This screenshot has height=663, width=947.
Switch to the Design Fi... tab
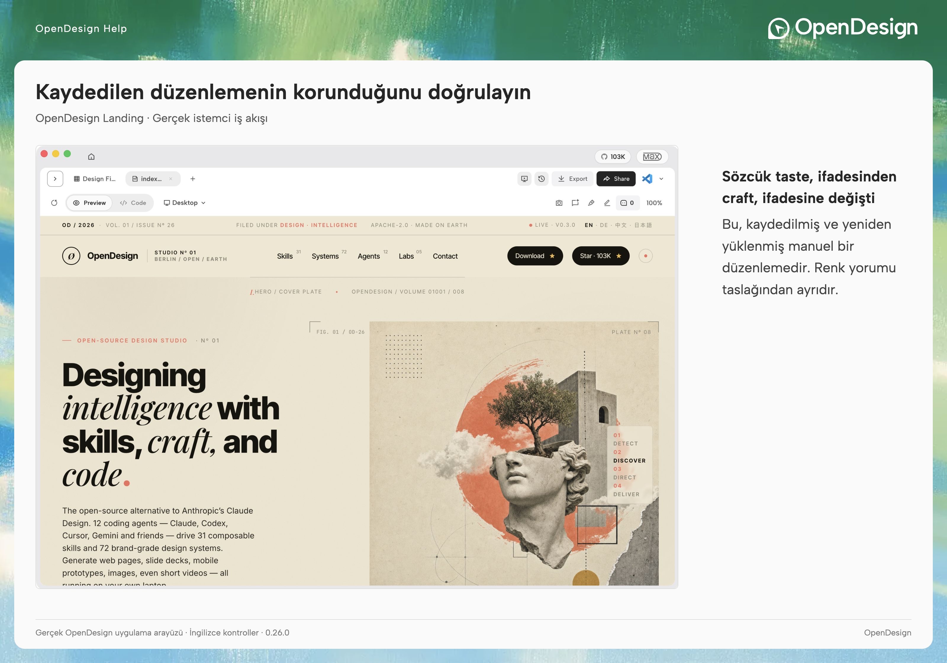95,179
